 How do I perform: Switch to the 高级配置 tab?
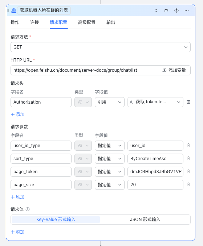[87, 22]
